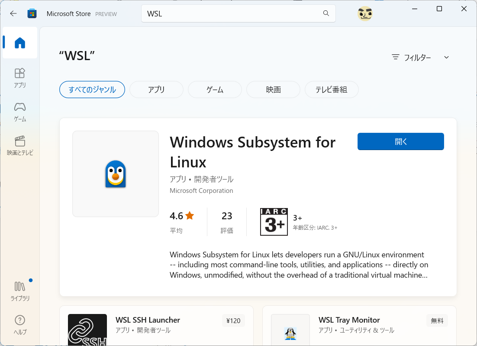Click the Microsoft Store logo icon
477x346 pixels.
coord(32,13)
